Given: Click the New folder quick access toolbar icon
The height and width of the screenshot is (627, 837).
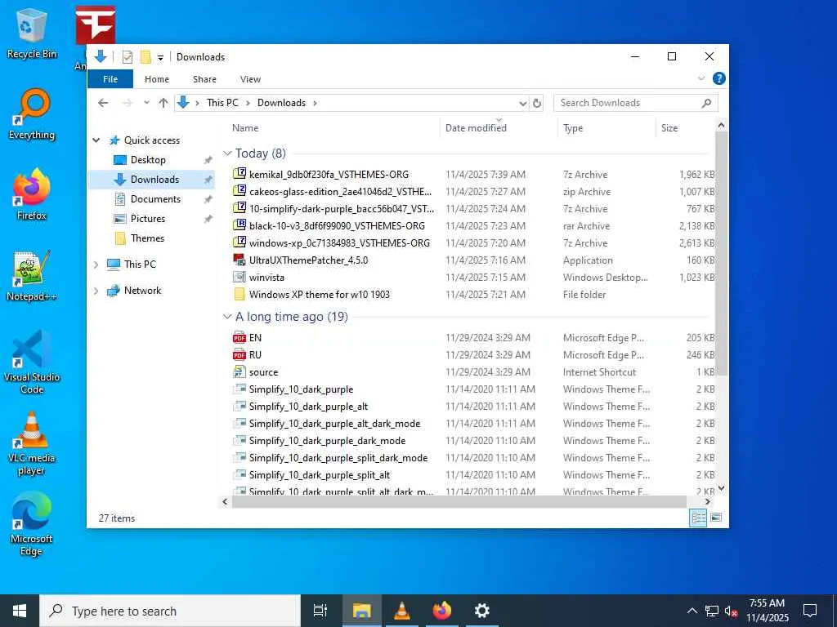Looking at the screenshot, I should click(x=145, y=56).
